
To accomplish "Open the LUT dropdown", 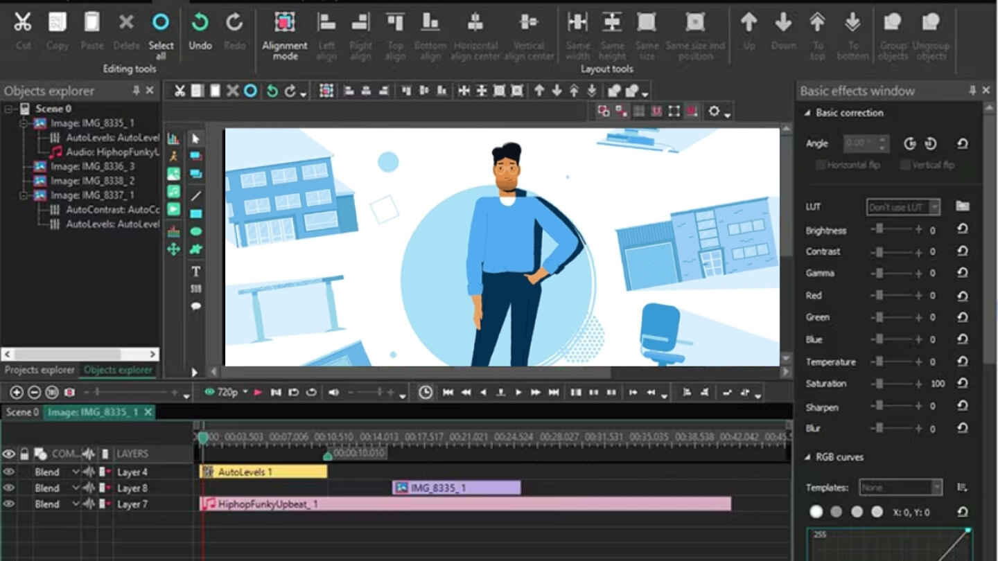I will (903, 206).
